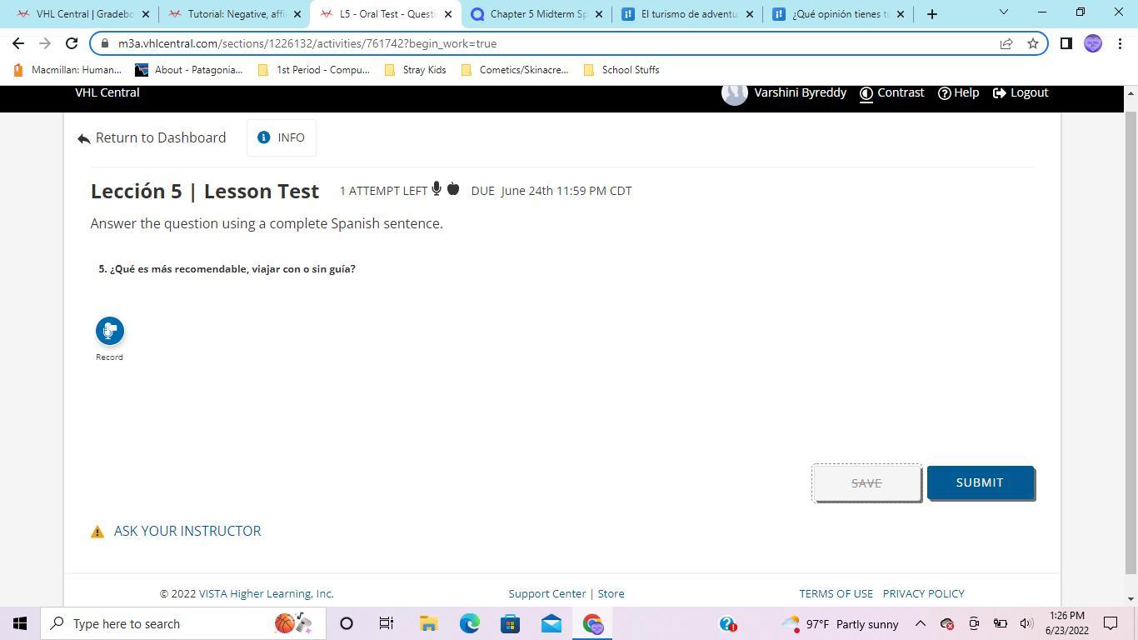Image resolution: width=1138 pixels, height=640 pixels.
Task: Open Chrome from taskbar
Action: coord(592,623)
